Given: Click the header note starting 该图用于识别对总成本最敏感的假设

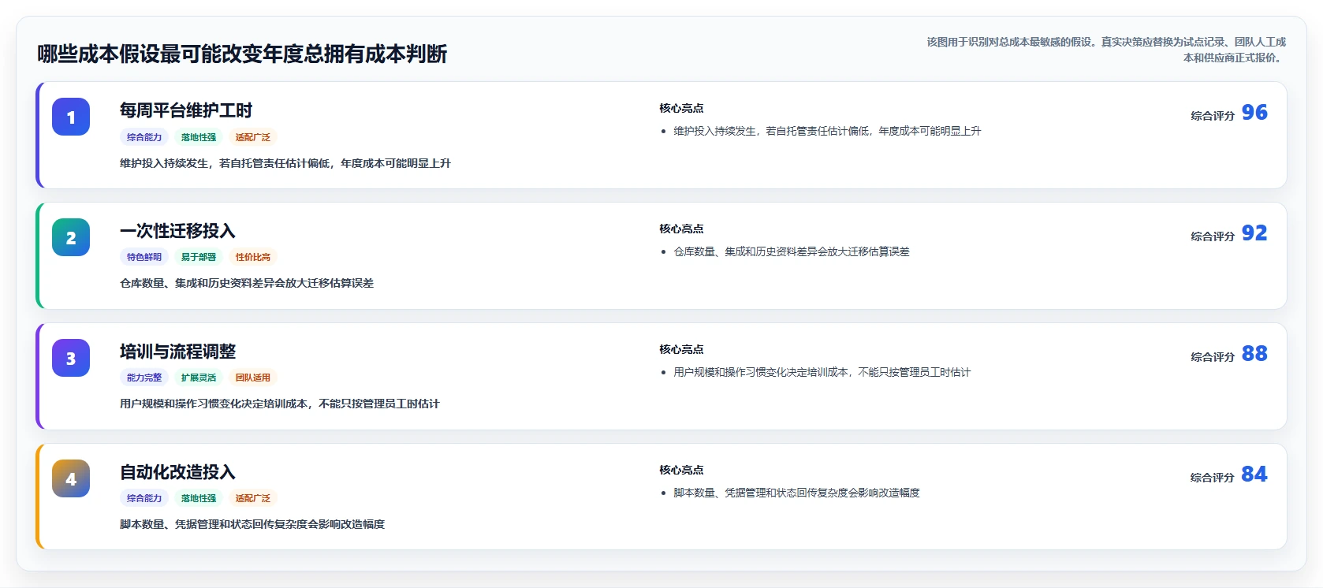Looking at the screenshot, I should pyautogui.click(x=1105, y=50).
